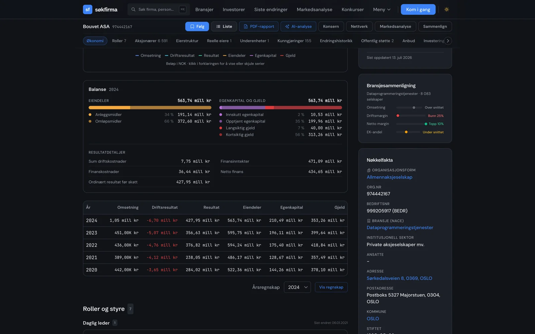Follow Bouvet ASA with Følg button
Screen dimensions: 535x334
[197, 26]
